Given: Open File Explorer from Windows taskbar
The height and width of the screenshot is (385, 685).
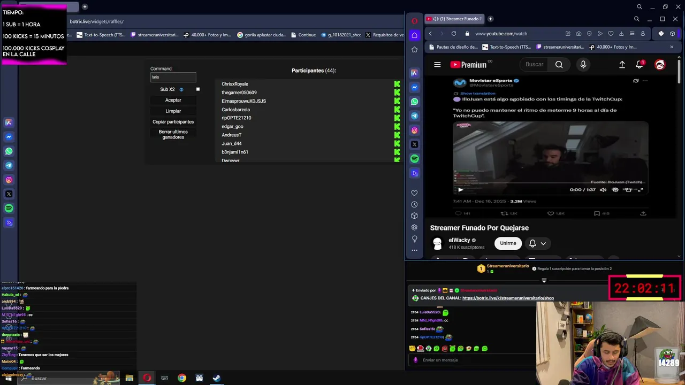Looking at the screenshot, I should coord(130,378).
